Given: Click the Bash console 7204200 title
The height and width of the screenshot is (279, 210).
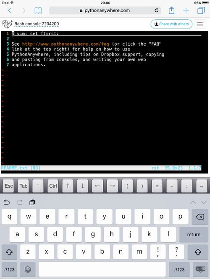Looking at the screenshot, I should pyautogui.click(x=37, y=24).
